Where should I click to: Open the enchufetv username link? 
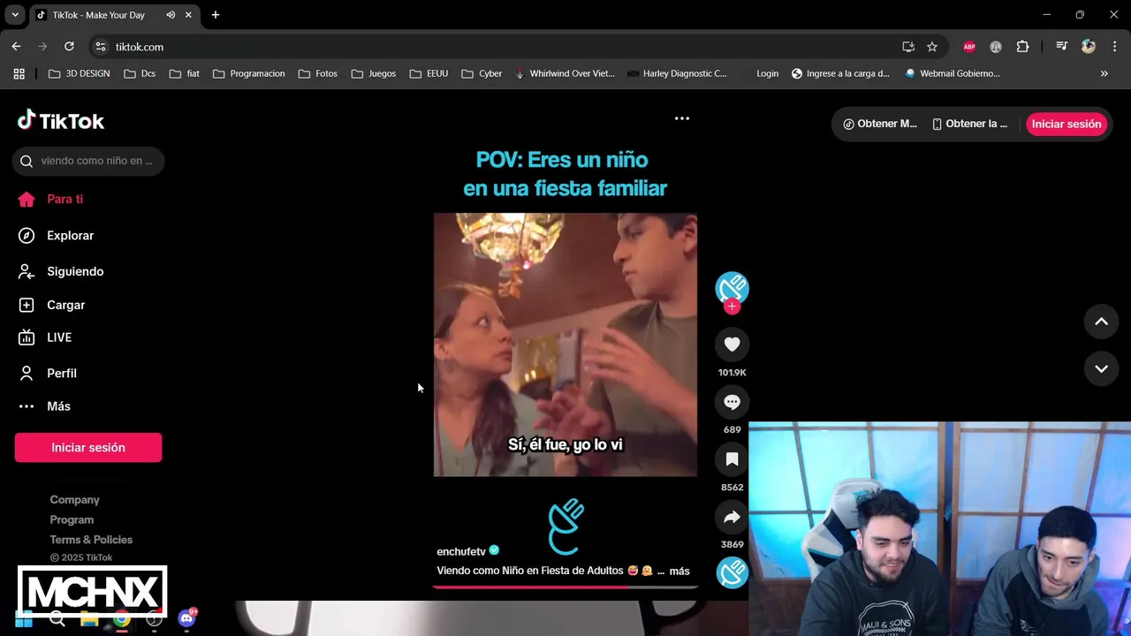461,551
